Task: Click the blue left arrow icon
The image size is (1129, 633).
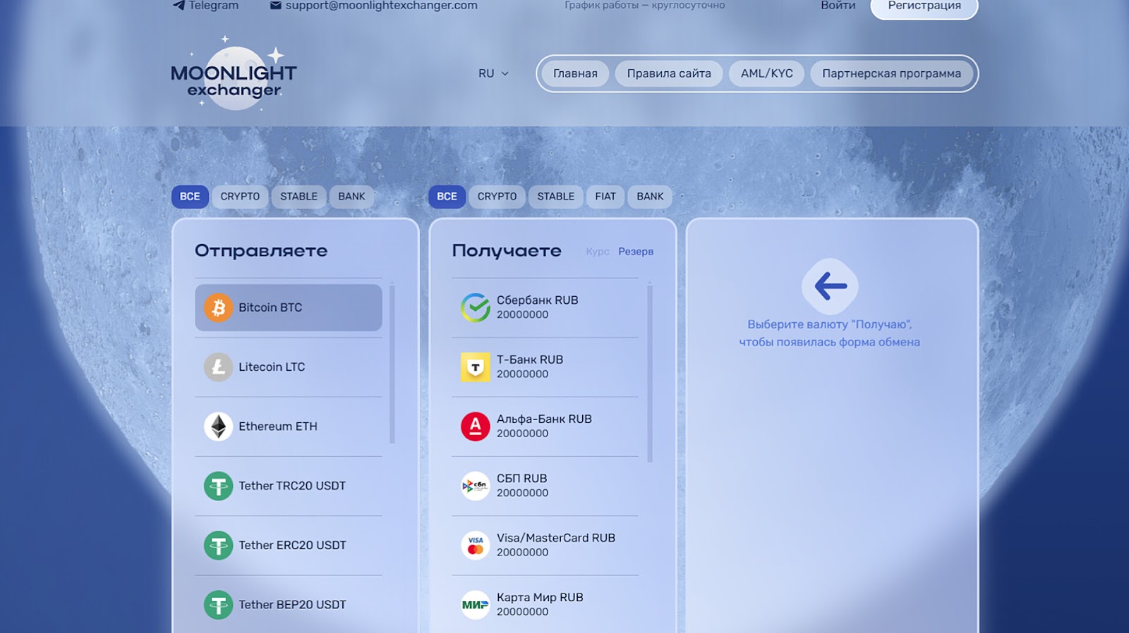Action: tap(830, 286)
